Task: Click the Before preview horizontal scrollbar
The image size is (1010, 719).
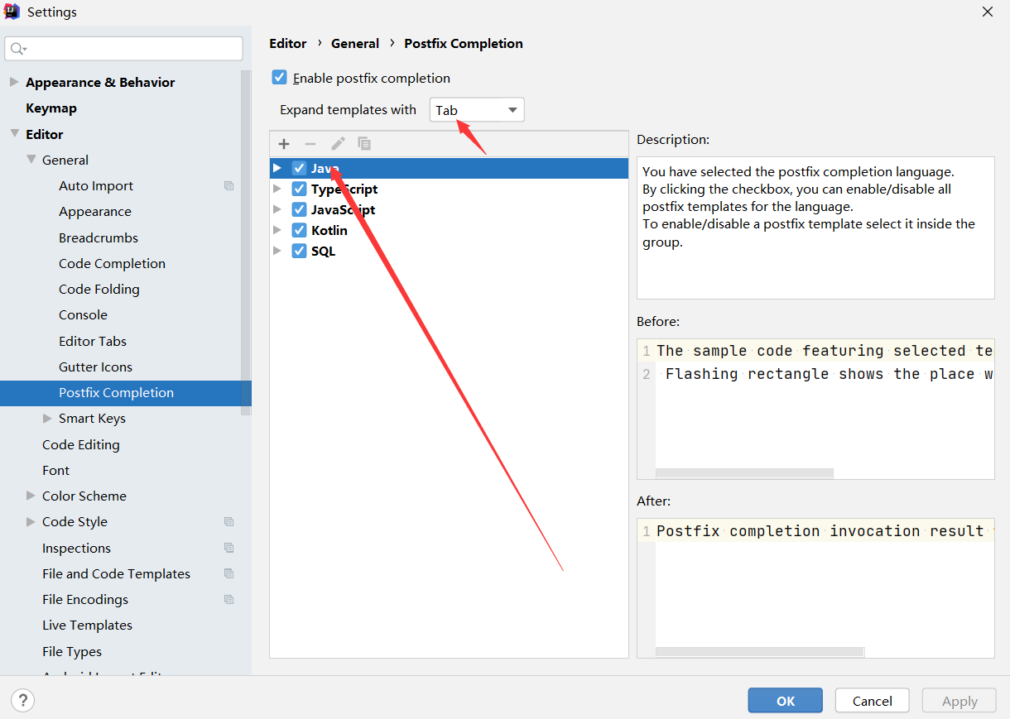Action: click(744, 473)
